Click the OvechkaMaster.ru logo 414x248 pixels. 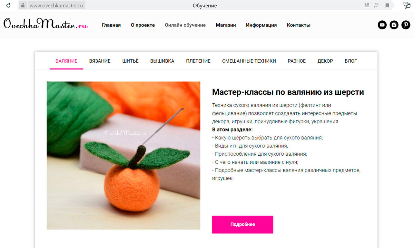46,24
